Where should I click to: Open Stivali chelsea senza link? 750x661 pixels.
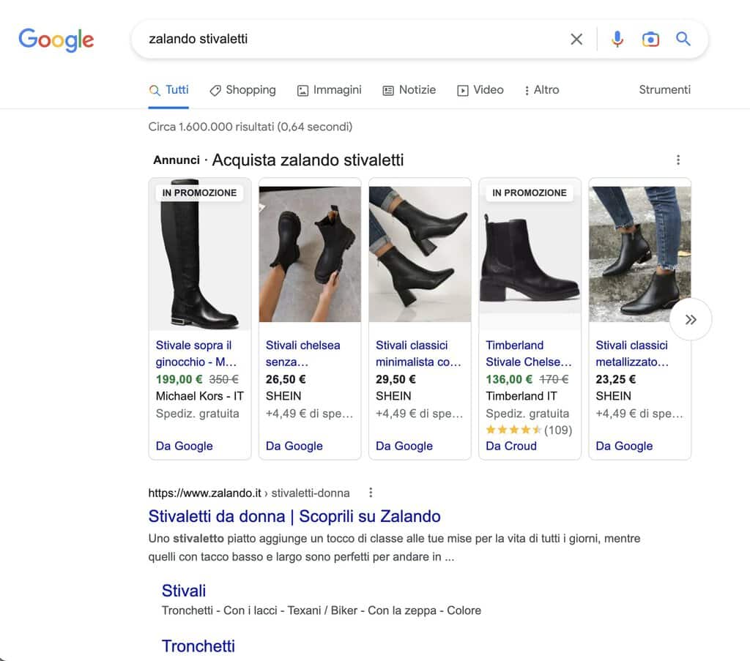(x=303, y=354)
